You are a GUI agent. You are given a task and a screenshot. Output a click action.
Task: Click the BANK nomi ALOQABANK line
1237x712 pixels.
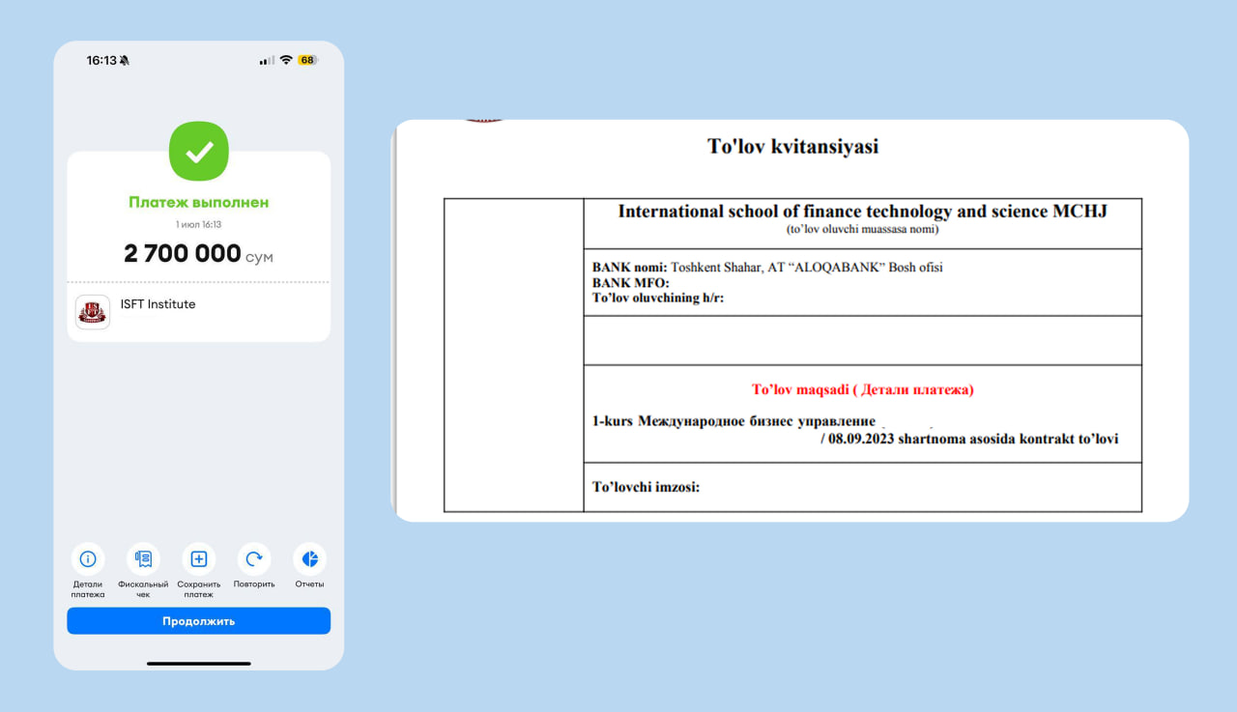click(x=766, y=268)
